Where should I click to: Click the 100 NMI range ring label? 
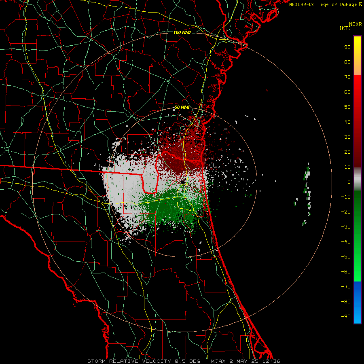[182, 32]
